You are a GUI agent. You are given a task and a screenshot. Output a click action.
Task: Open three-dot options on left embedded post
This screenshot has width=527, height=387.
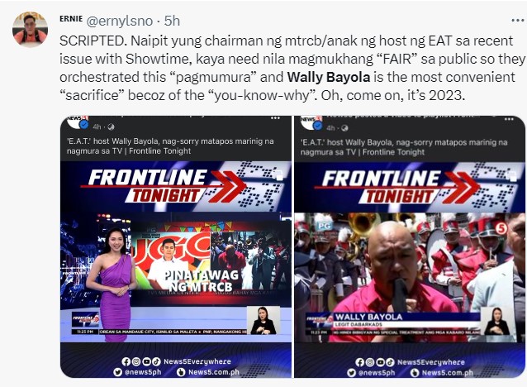275,118
